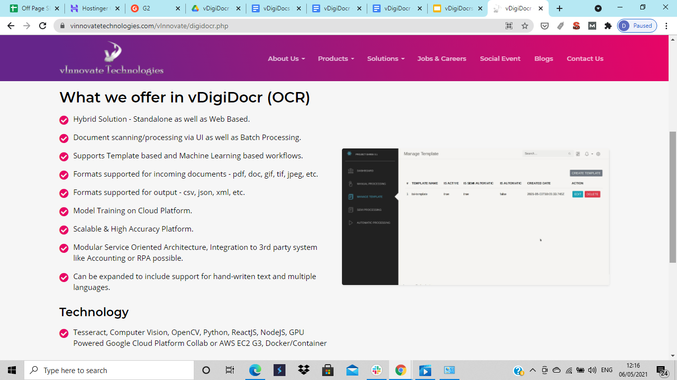Screen dimensions: 677x380
Task: Click the grey M extension icon
Action: tap(592, 26)
